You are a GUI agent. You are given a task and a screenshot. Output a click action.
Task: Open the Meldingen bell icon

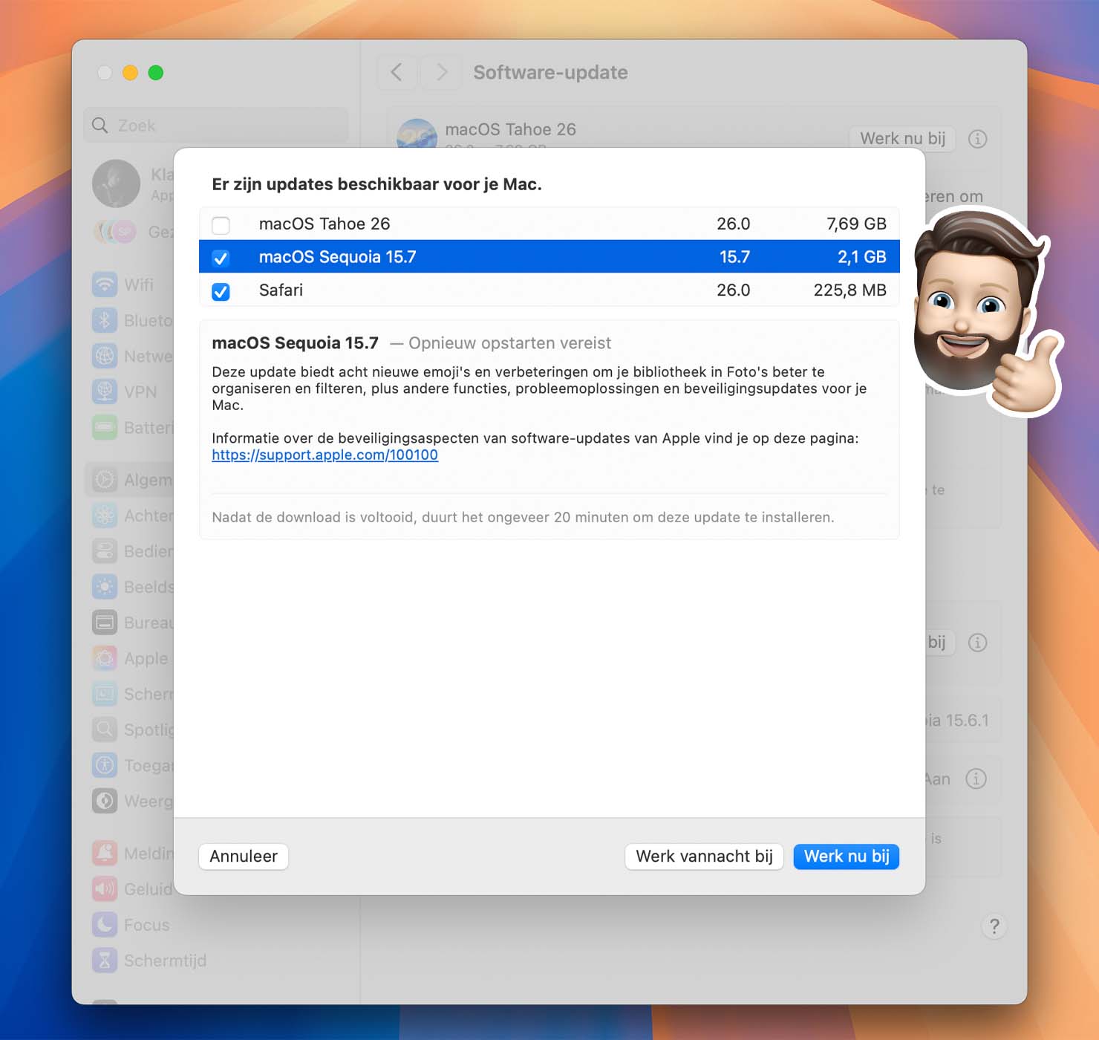click(105, 853)
